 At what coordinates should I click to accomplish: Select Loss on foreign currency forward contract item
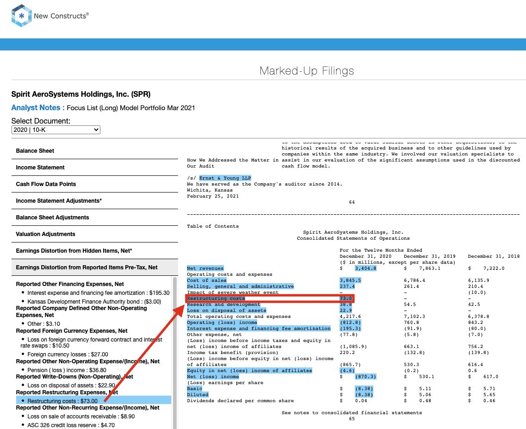pyautogui.click(x=91, y=343)
